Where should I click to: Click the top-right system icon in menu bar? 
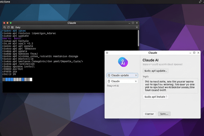tap(200, 2)
